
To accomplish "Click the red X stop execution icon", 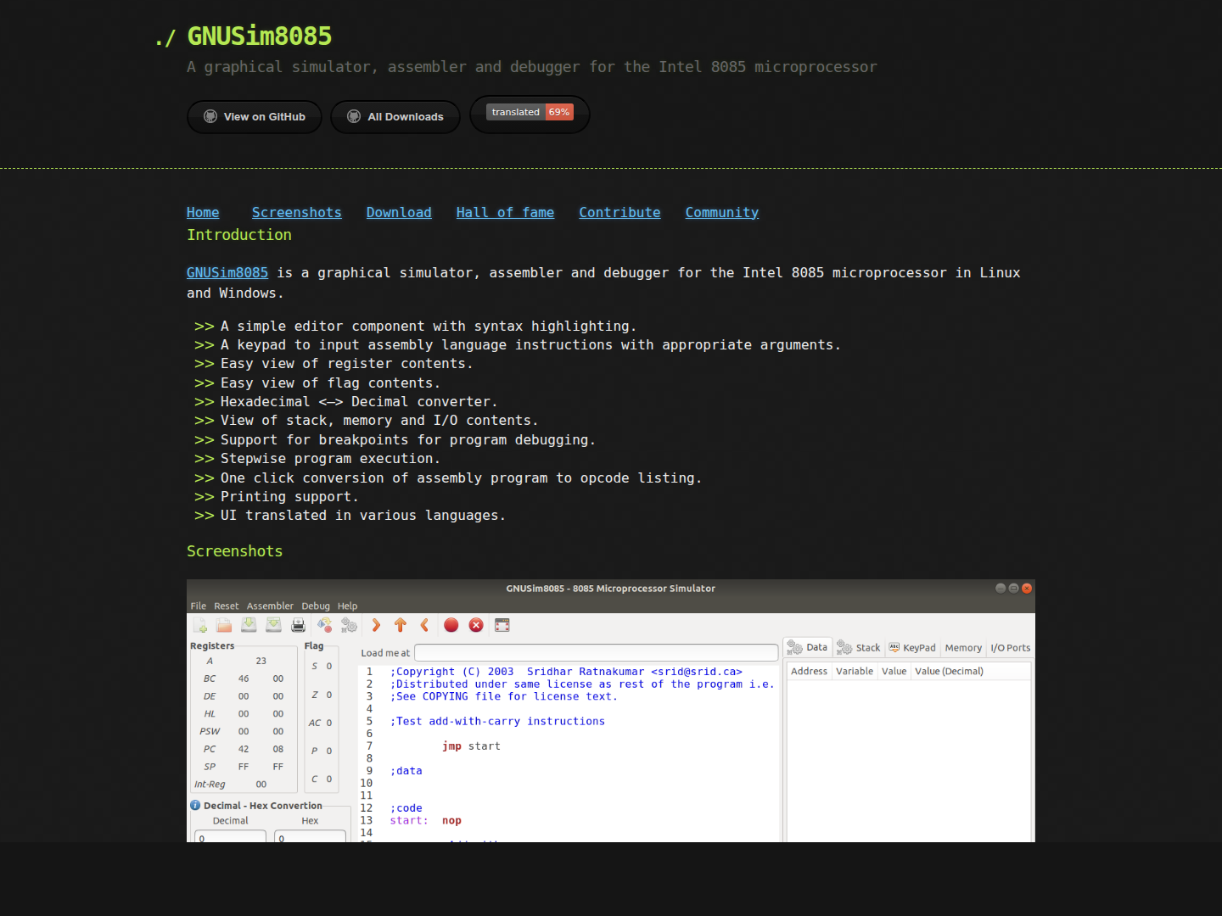I will pos(476,625).
